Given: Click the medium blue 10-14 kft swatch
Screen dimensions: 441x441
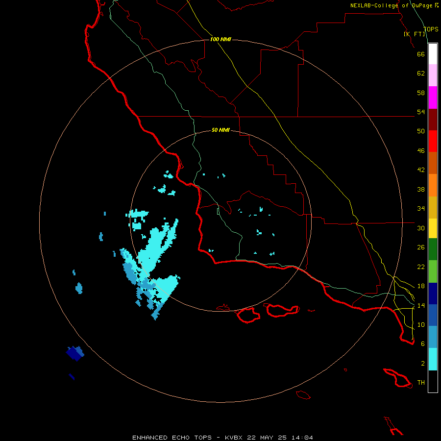Looking at the screenshot, I should pyautogui.click(x=433, y=315).
